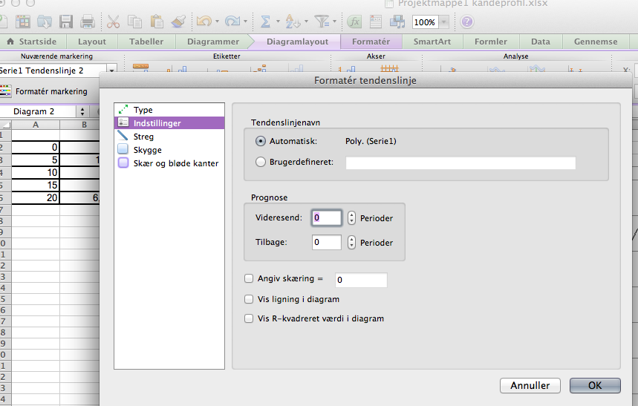The height and width of the screenshot is (406, 638).
Task: Open the Gennemse tab
Action: pos(596,42)
